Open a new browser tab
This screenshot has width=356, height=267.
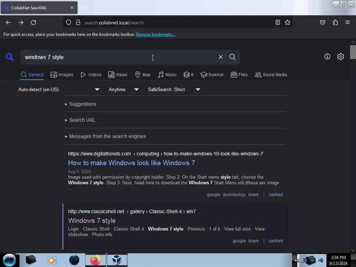[x=85, y=8]
